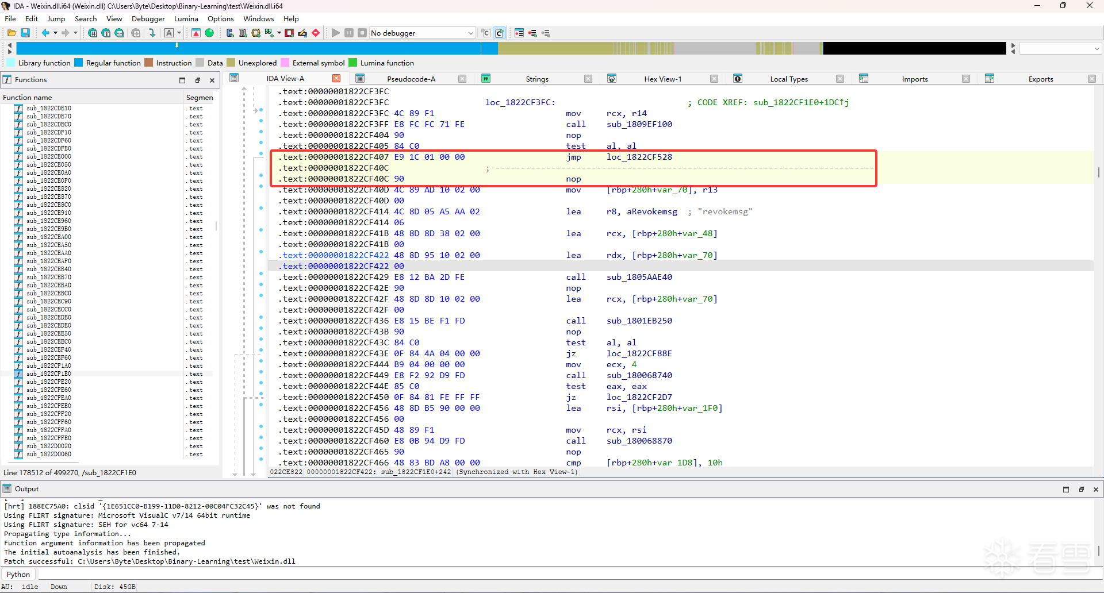This screenshot has width=1104, height=593.
Task: Expand the back-arrow history dropdown
Action: tap(55, 33)
